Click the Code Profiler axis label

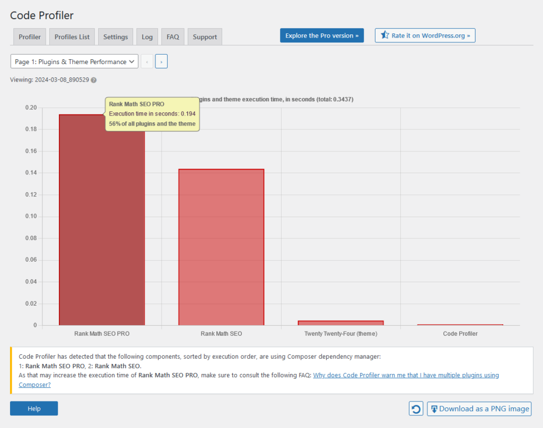pos(460,334)
